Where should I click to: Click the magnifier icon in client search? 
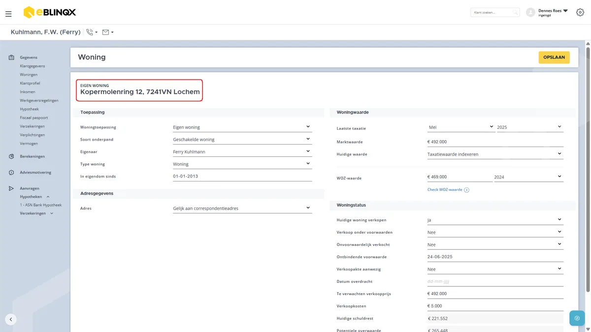pos(515,12)
